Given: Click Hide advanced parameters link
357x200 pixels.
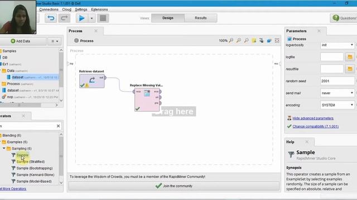Looking at the screenshot, I should point(313,118).
